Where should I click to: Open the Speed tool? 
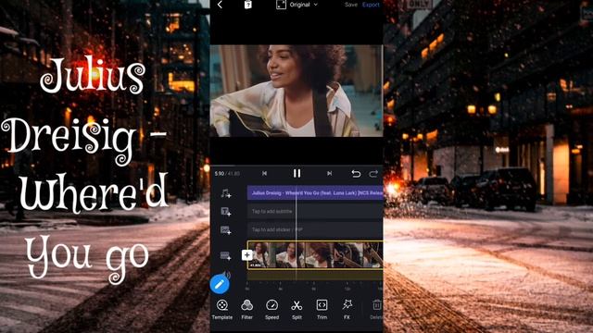coord(271,309)
